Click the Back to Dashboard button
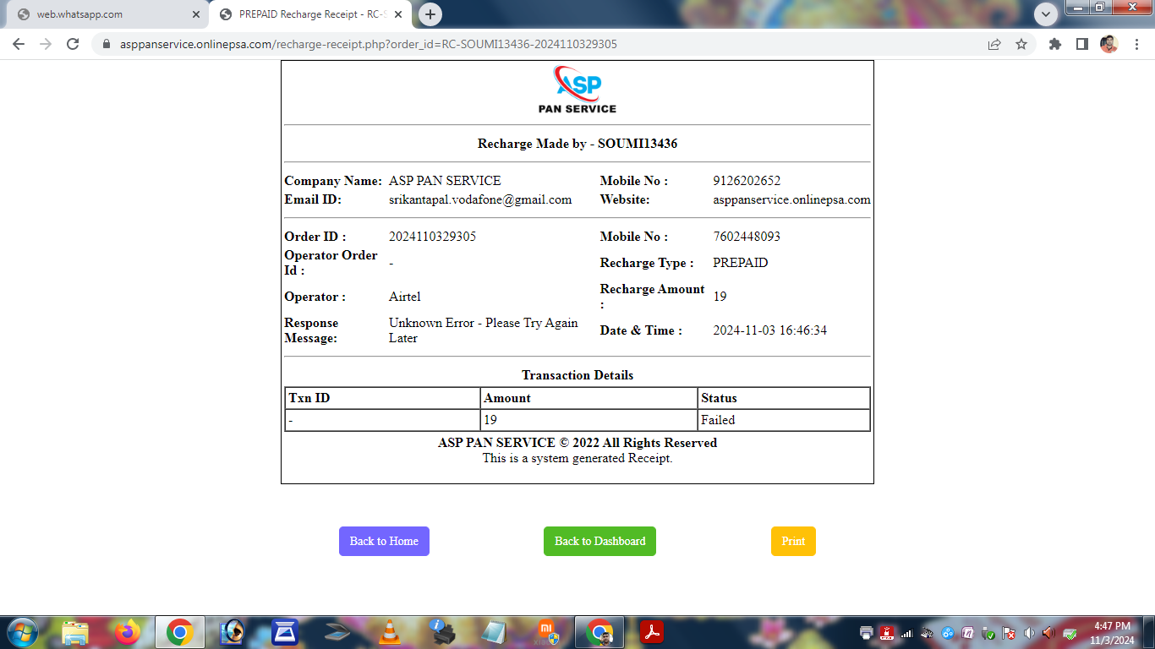1155x649 pixels. pyautogui.click(x=599, y=542)
